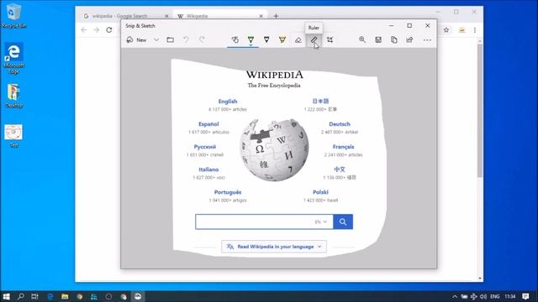Maximize the Snip & Sketch window
538x302 pixels.
click(409, 26)
